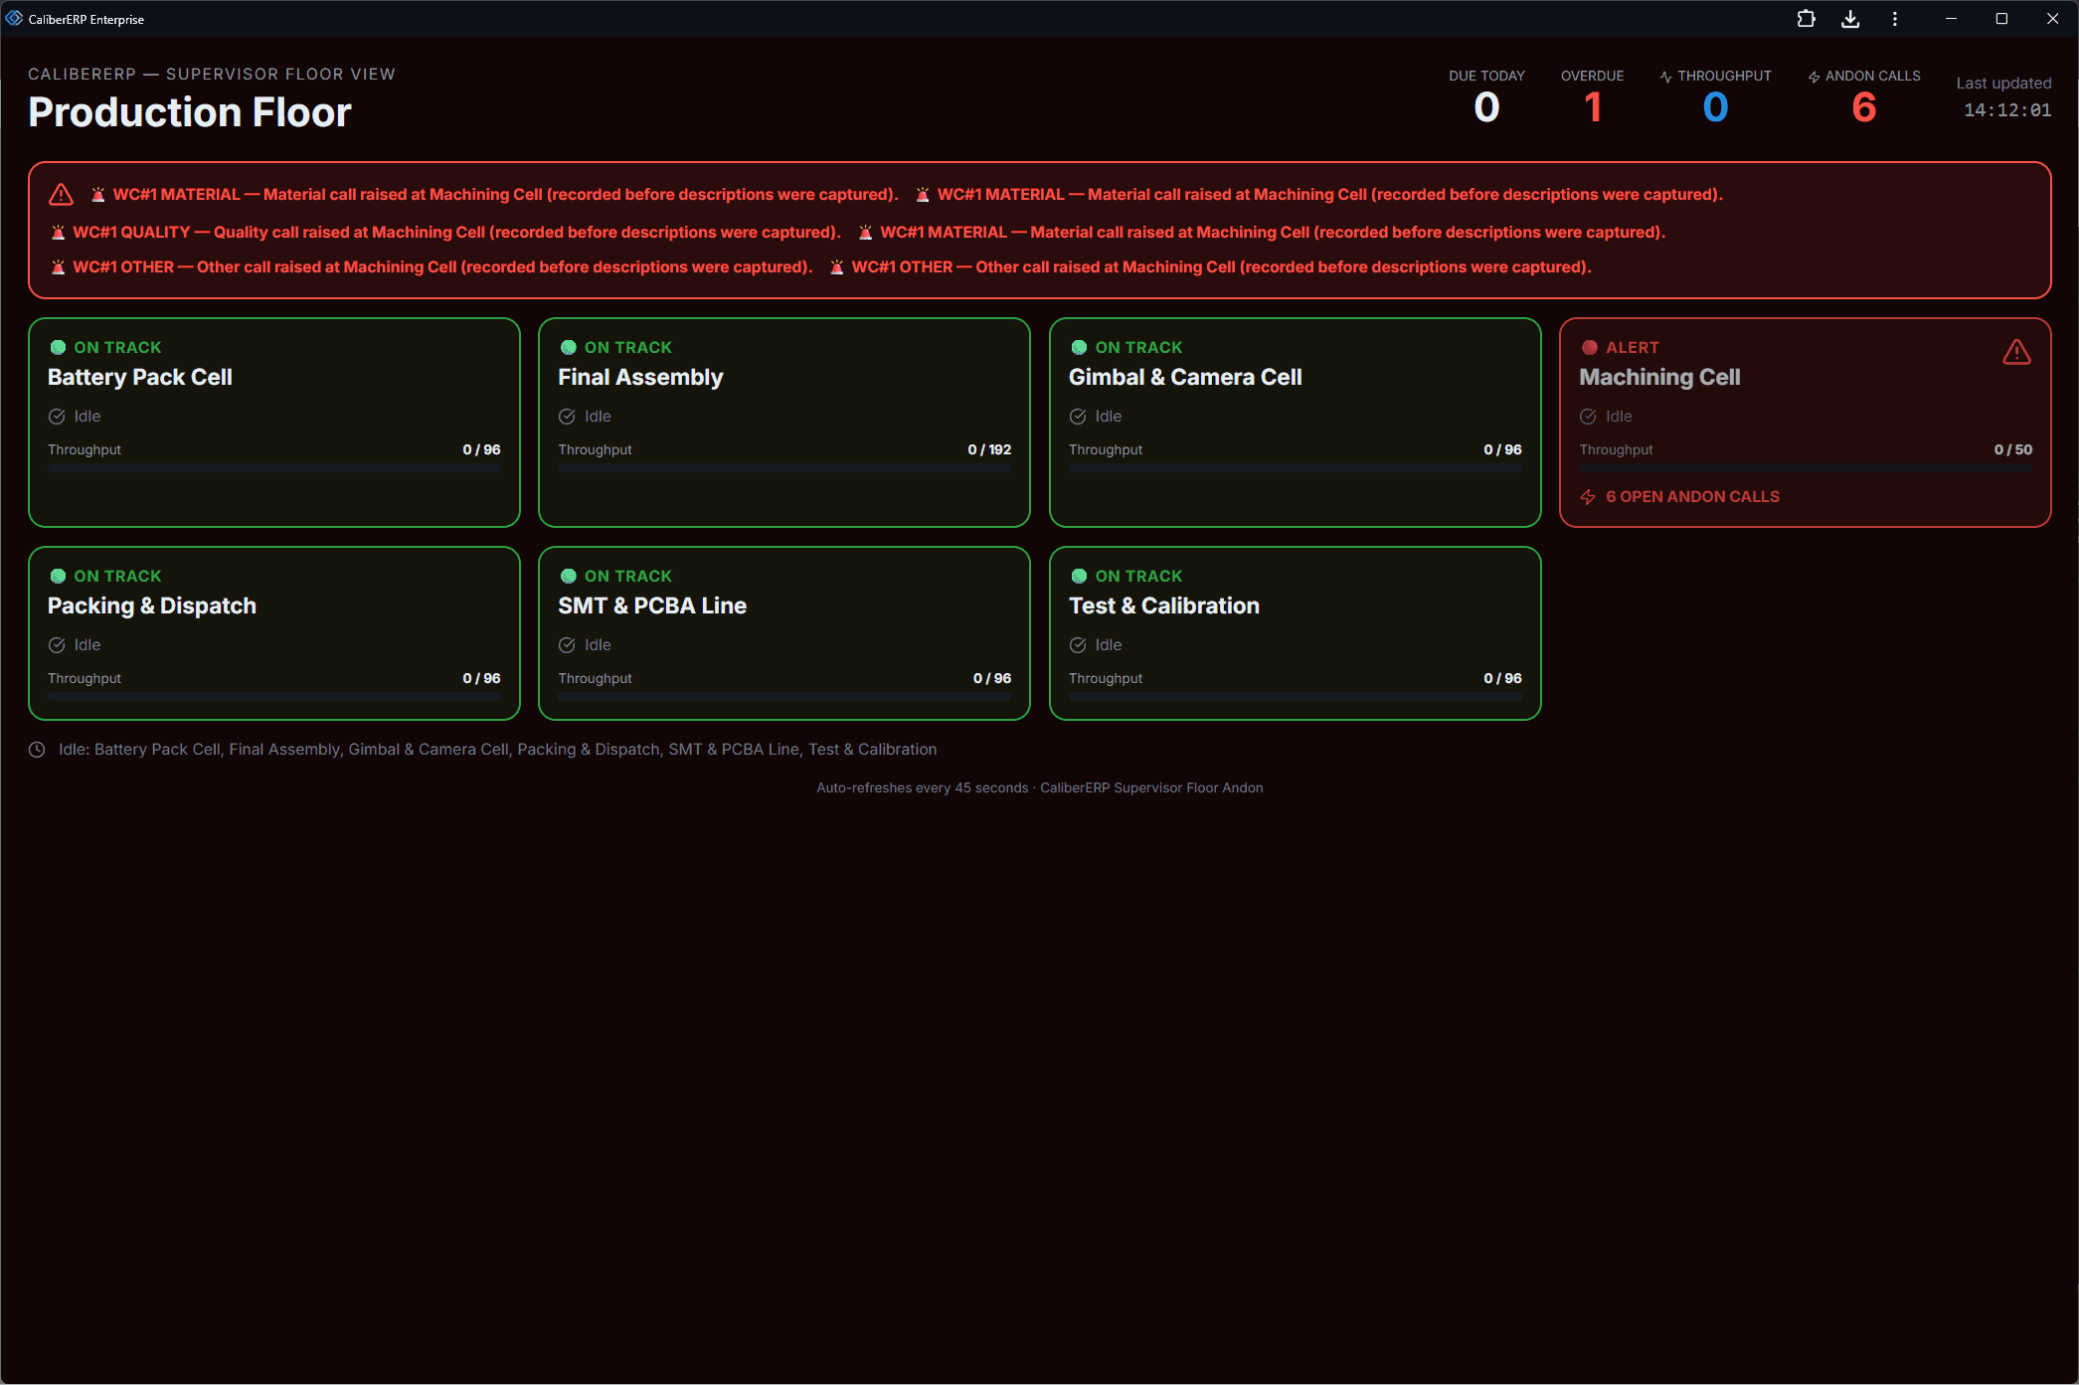The width and height of the screenshot is (2079, 1385).
Task: Click the extensions puzzle icon in title bar
Action: (x=1806, y=19)
